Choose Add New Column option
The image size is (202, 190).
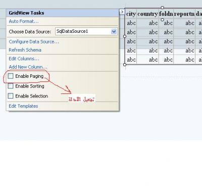coord(28,67)
